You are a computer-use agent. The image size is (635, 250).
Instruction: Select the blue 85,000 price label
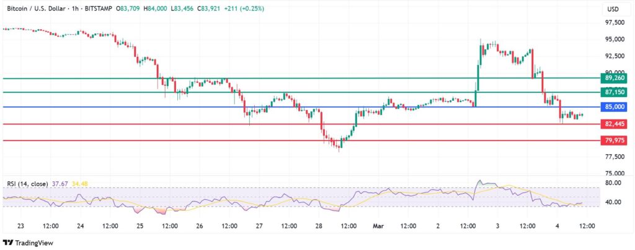tap(615, 107)
